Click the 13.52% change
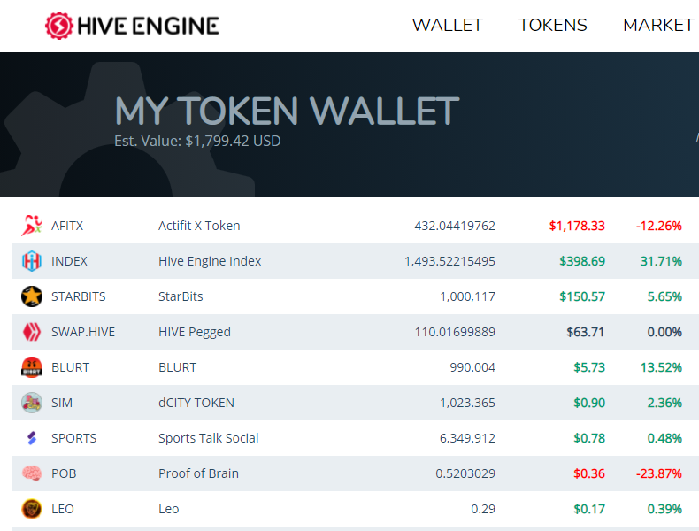699x531 pixels. [x=661, y=367]
